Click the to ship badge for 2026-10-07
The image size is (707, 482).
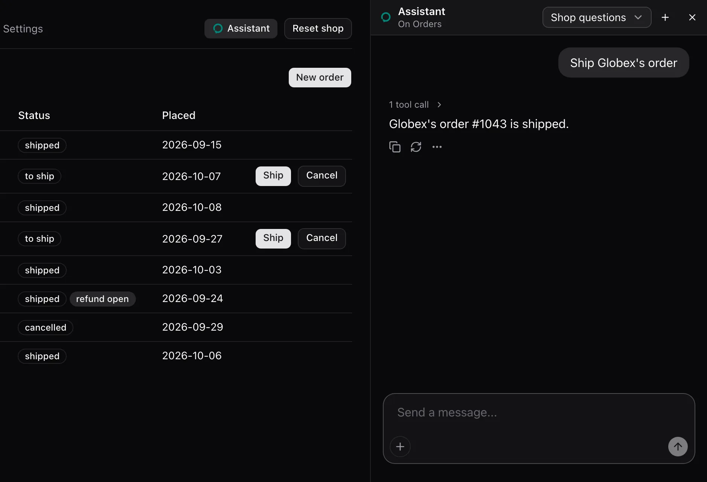coord(40,176)
